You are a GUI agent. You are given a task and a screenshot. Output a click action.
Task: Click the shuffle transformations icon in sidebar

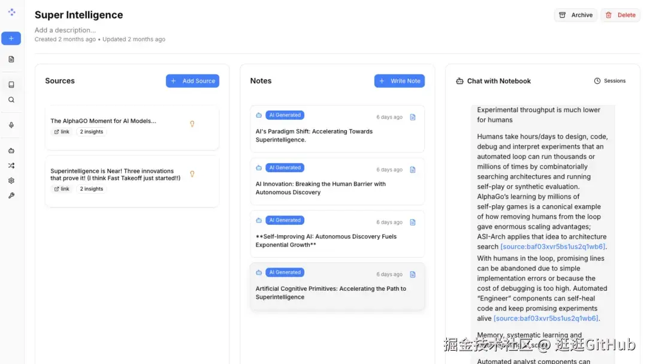pos(11,166)
